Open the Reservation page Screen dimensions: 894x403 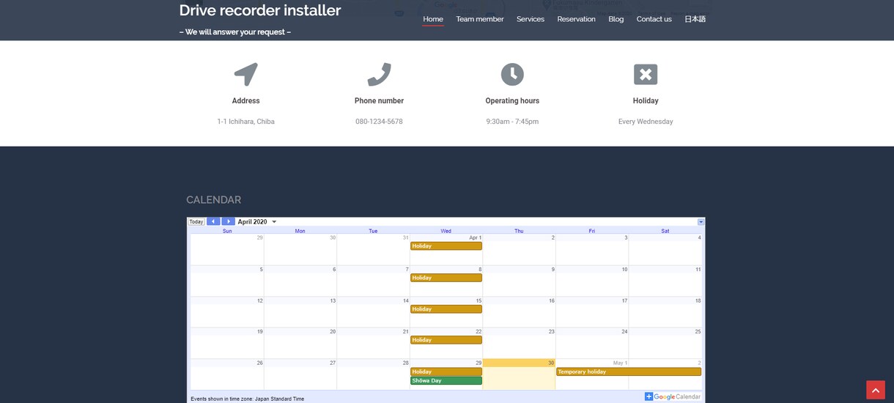[576, 19]
